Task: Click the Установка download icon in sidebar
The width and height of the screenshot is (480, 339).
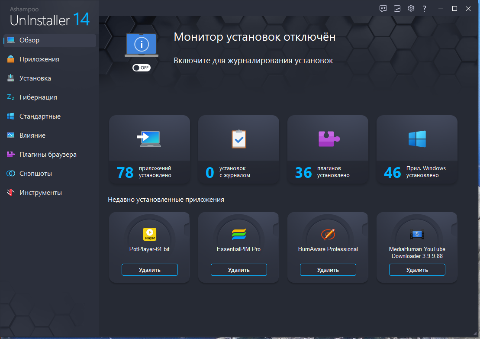Action: pos(11,78)
